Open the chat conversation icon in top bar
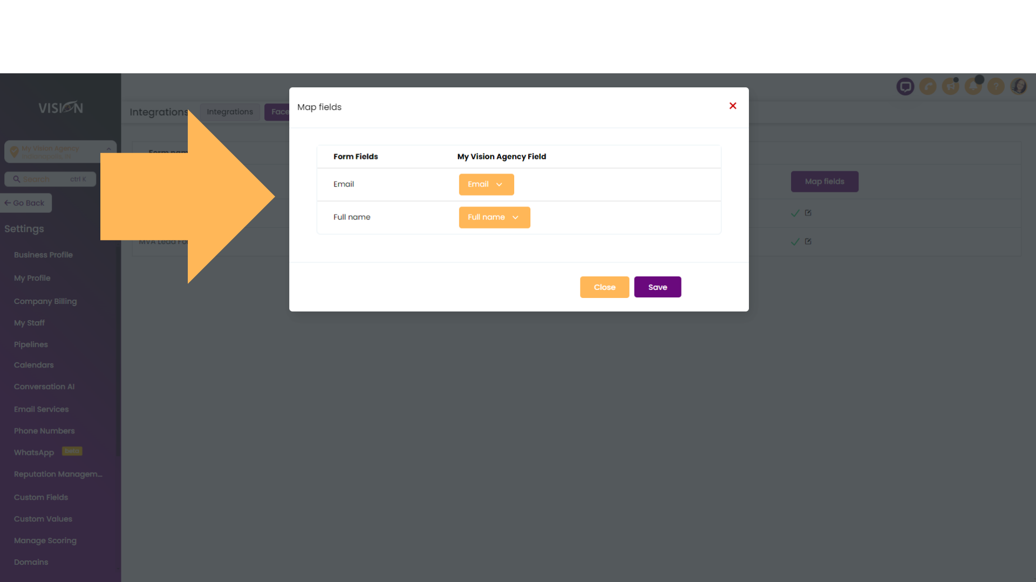Image resolution: width=1036 pixels, height=582 pixels. coord(905,86)
